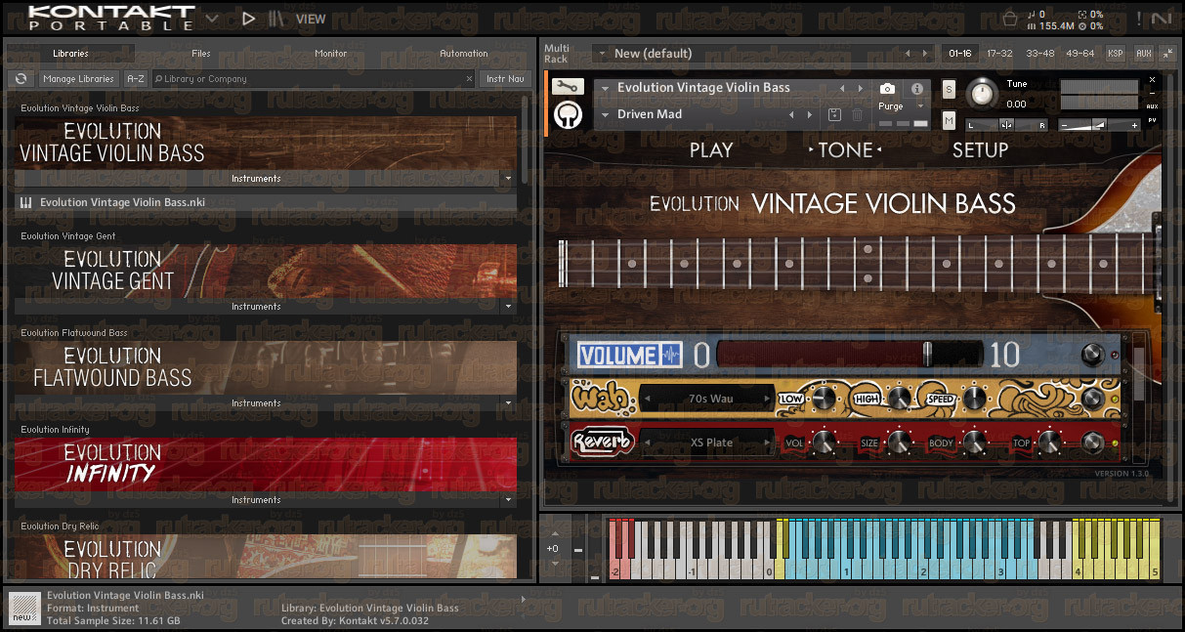Select the 17-32 channel page
This screenshot has width=1185, height=632.
pos(999,54)
